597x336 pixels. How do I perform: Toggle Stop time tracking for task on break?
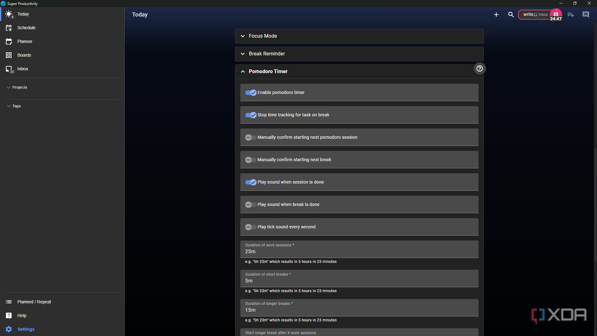[x=251, y=115]
